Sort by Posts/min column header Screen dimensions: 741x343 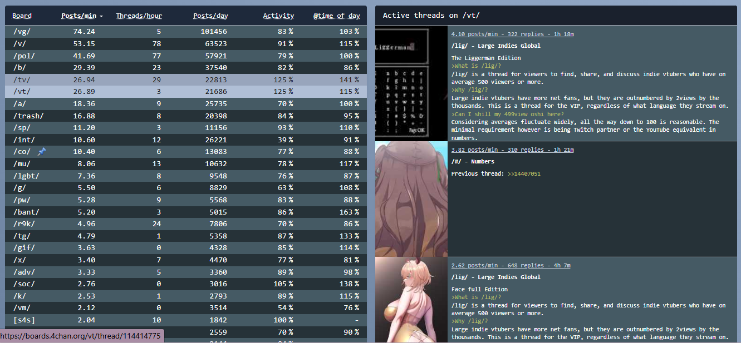point(82,16)
